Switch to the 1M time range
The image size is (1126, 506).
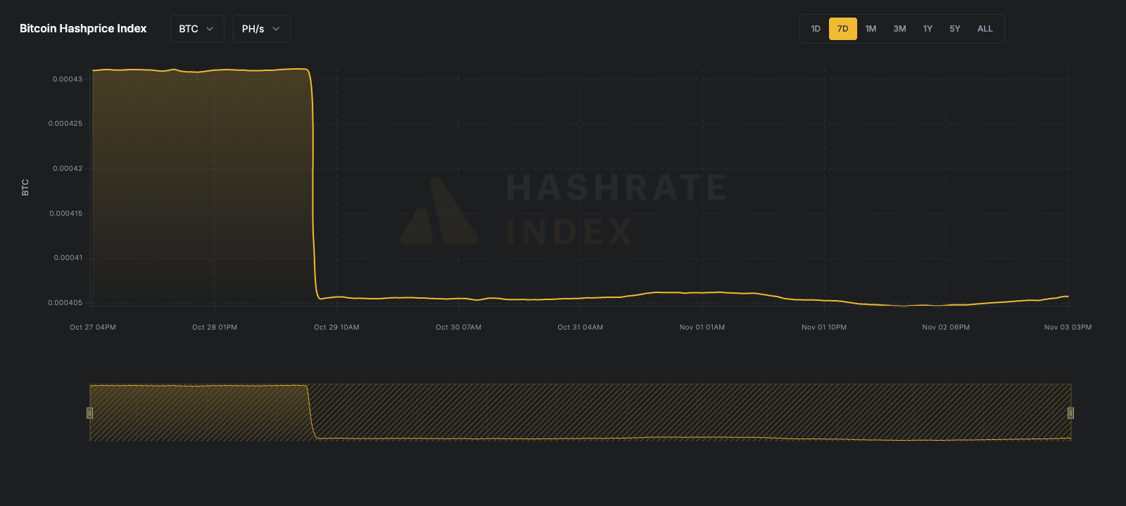click(x=871, y=29)
